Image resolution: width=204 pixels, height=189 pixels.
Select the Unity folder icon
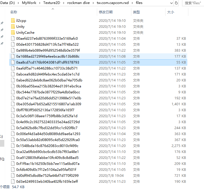click(x=13, y=26)
